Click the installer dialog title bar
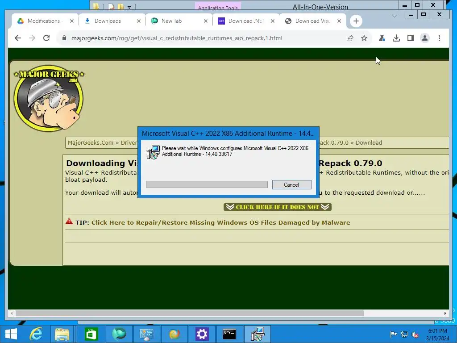This screenshot has height=343, width=457. [x=228, y=133]
